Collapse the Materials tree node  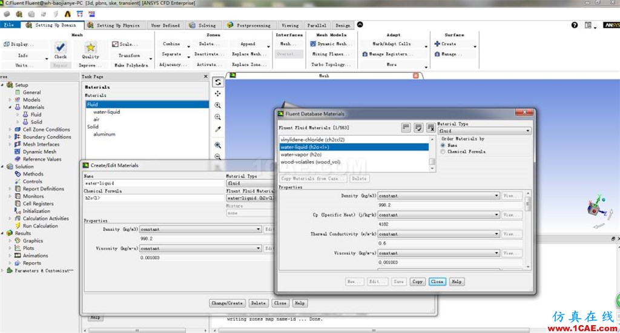pyautogui.click(x=10, y=107)
